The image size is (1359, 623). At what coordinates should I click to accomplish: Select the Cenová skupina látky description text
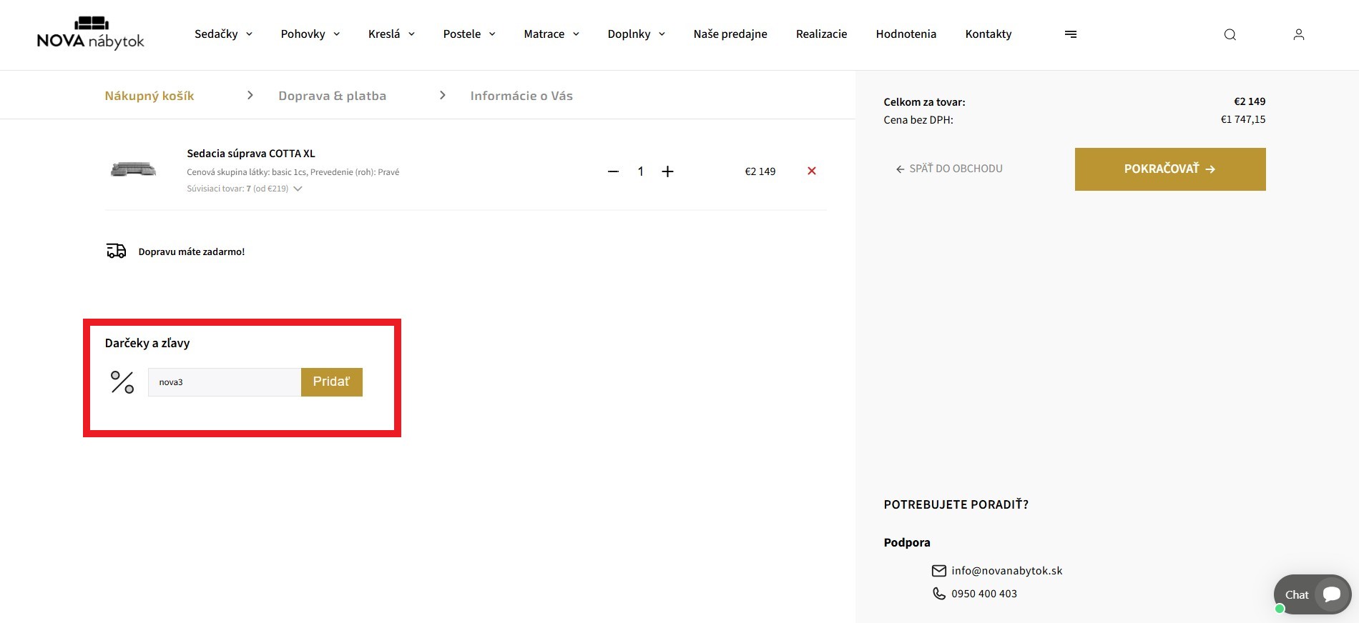pos(293,172)
